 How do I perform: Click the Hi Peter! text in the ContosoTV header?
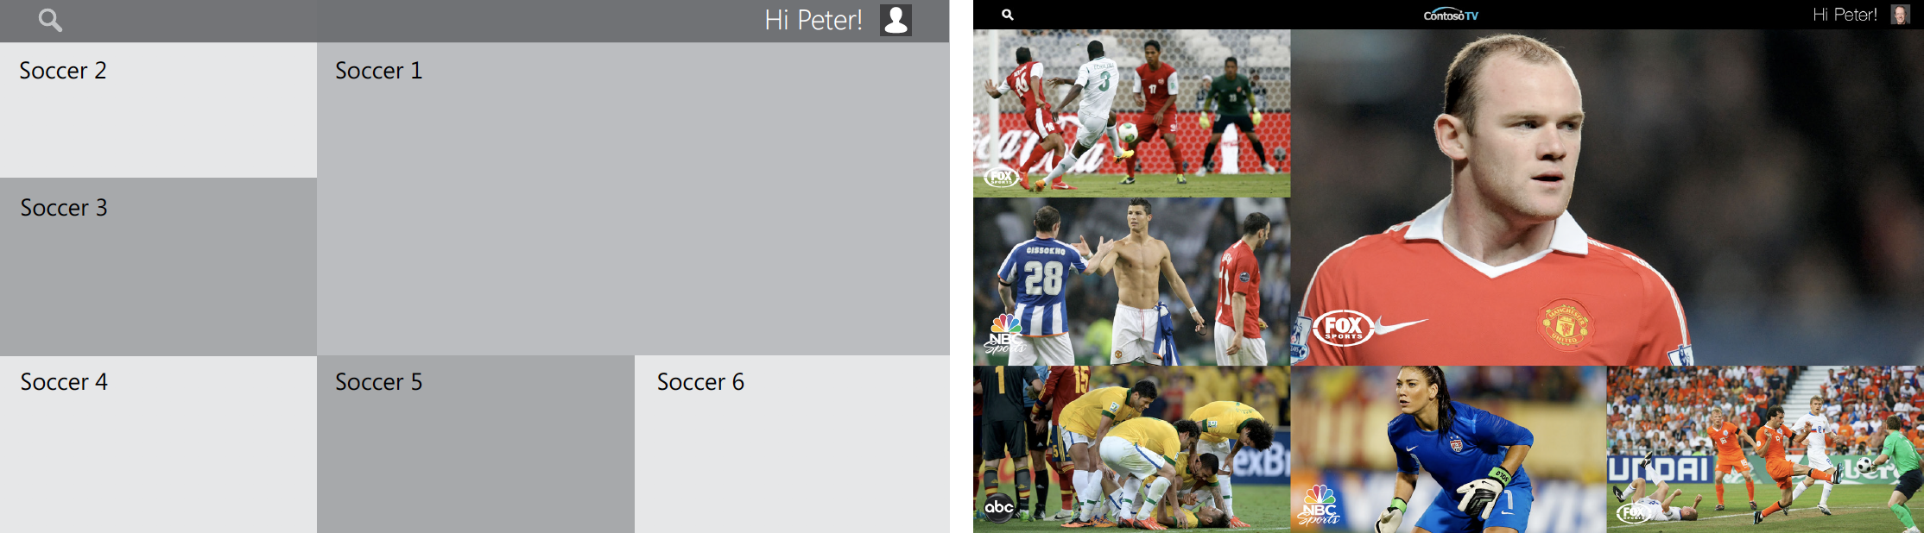tap(1845, 15)
